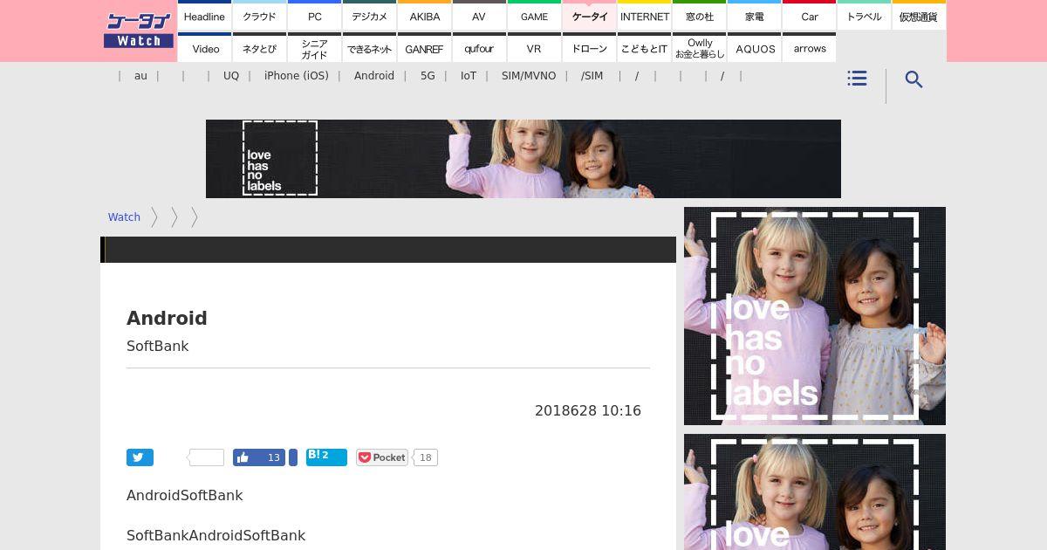Open the INTERNET site tab
1047x550 pixels.
[x=644, y=16]
